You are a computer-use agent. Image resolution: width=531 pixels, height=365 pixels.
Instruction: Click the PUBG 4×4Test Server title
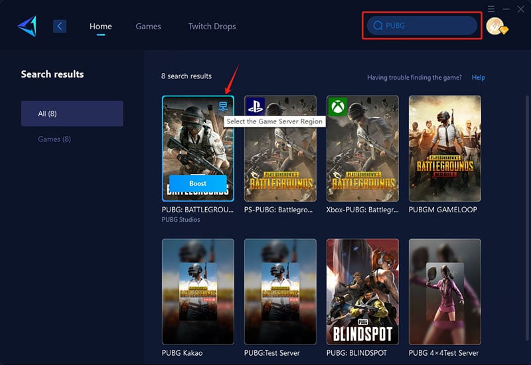(x=443, y=353)
